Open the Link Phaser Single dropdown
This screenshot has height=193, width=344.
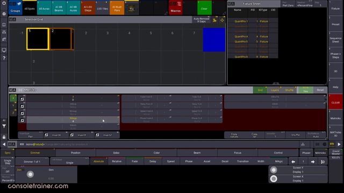(69, 161)
